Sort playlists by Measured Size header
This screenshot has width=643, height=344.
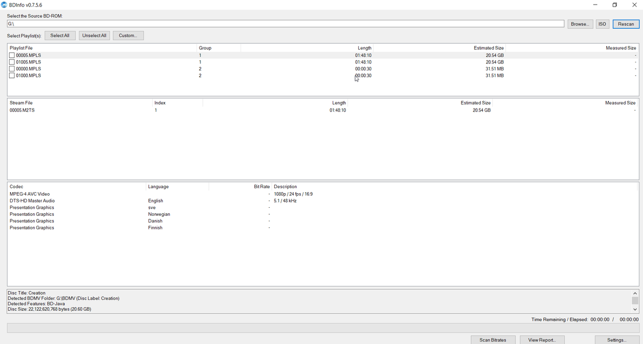click(572, 48)
